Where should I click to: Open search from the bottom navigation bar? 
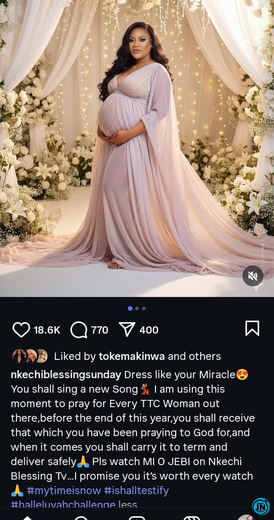[81, 517]
